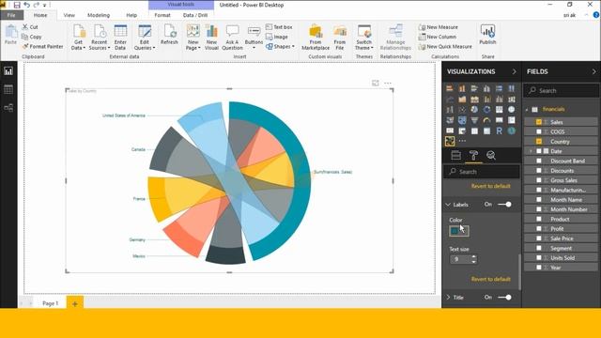This screenshot has width=601, height=338.
Task: Check the Units Sold field checkbox
Action: [x=539, y=257]
